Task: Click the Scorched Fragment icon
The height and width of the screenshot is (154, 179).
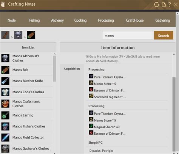Action: pos(91,96)
